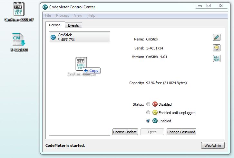Click the pencil edit name icon
234x158 pixels.
pyautogui.click(x=217, y=37)
